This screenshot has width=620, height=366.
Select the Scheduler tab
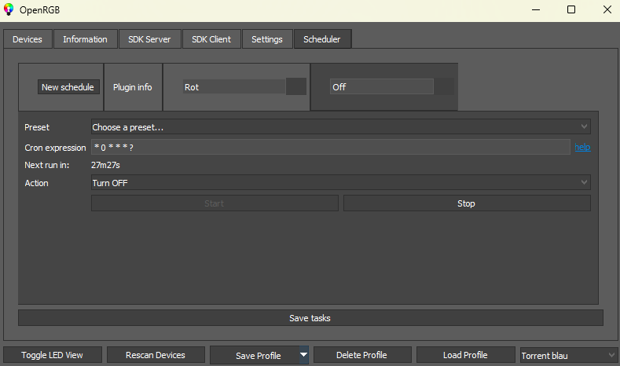(322, 39)
